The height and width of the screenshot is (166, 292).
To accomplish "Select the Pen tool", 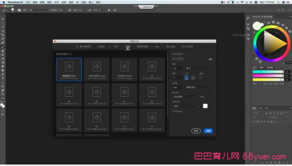I will point(3,74).
